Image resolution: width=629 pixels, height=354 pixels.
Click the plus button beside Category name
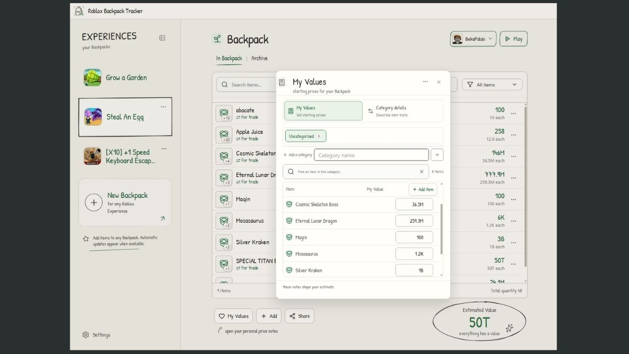(437, 155)
